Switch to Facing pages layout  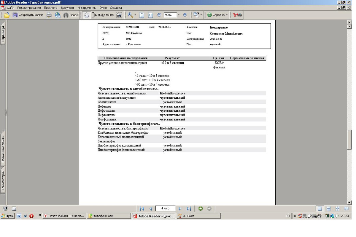click(346, 209)
